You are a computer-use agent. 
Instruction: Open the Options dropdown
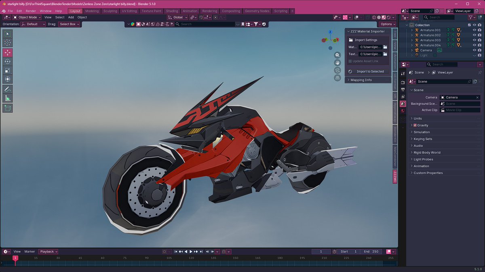tap(387, 24)
